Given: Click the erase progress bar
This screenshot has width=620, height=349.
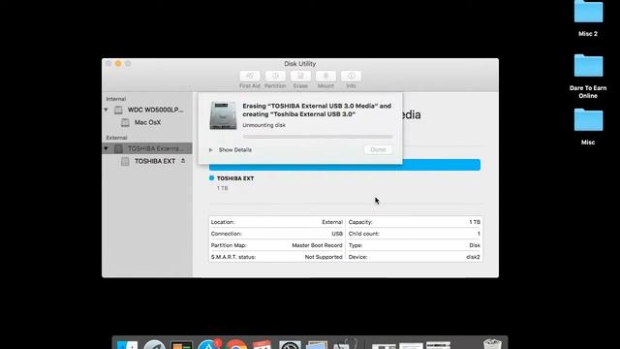Looking at the screenshot, I should click(x=318, y=137).
